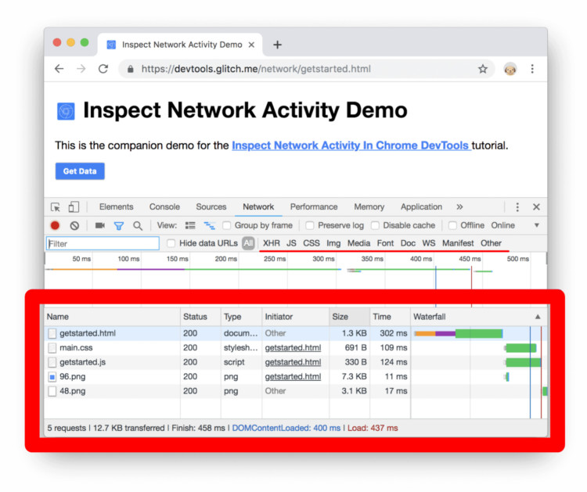Screen dimensions: 587x492
Task: Click the getstarted.html file icon
Action: pyautogui.click(x=52, y=333)
